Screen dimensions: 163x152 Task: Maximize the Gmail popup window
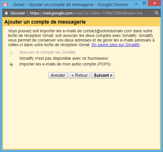(144, 3)
